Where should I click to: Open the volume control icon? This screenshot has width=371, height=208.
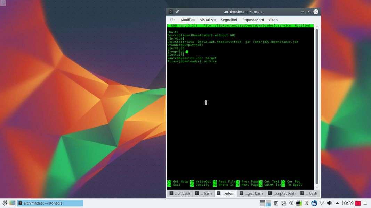(329, 203)
